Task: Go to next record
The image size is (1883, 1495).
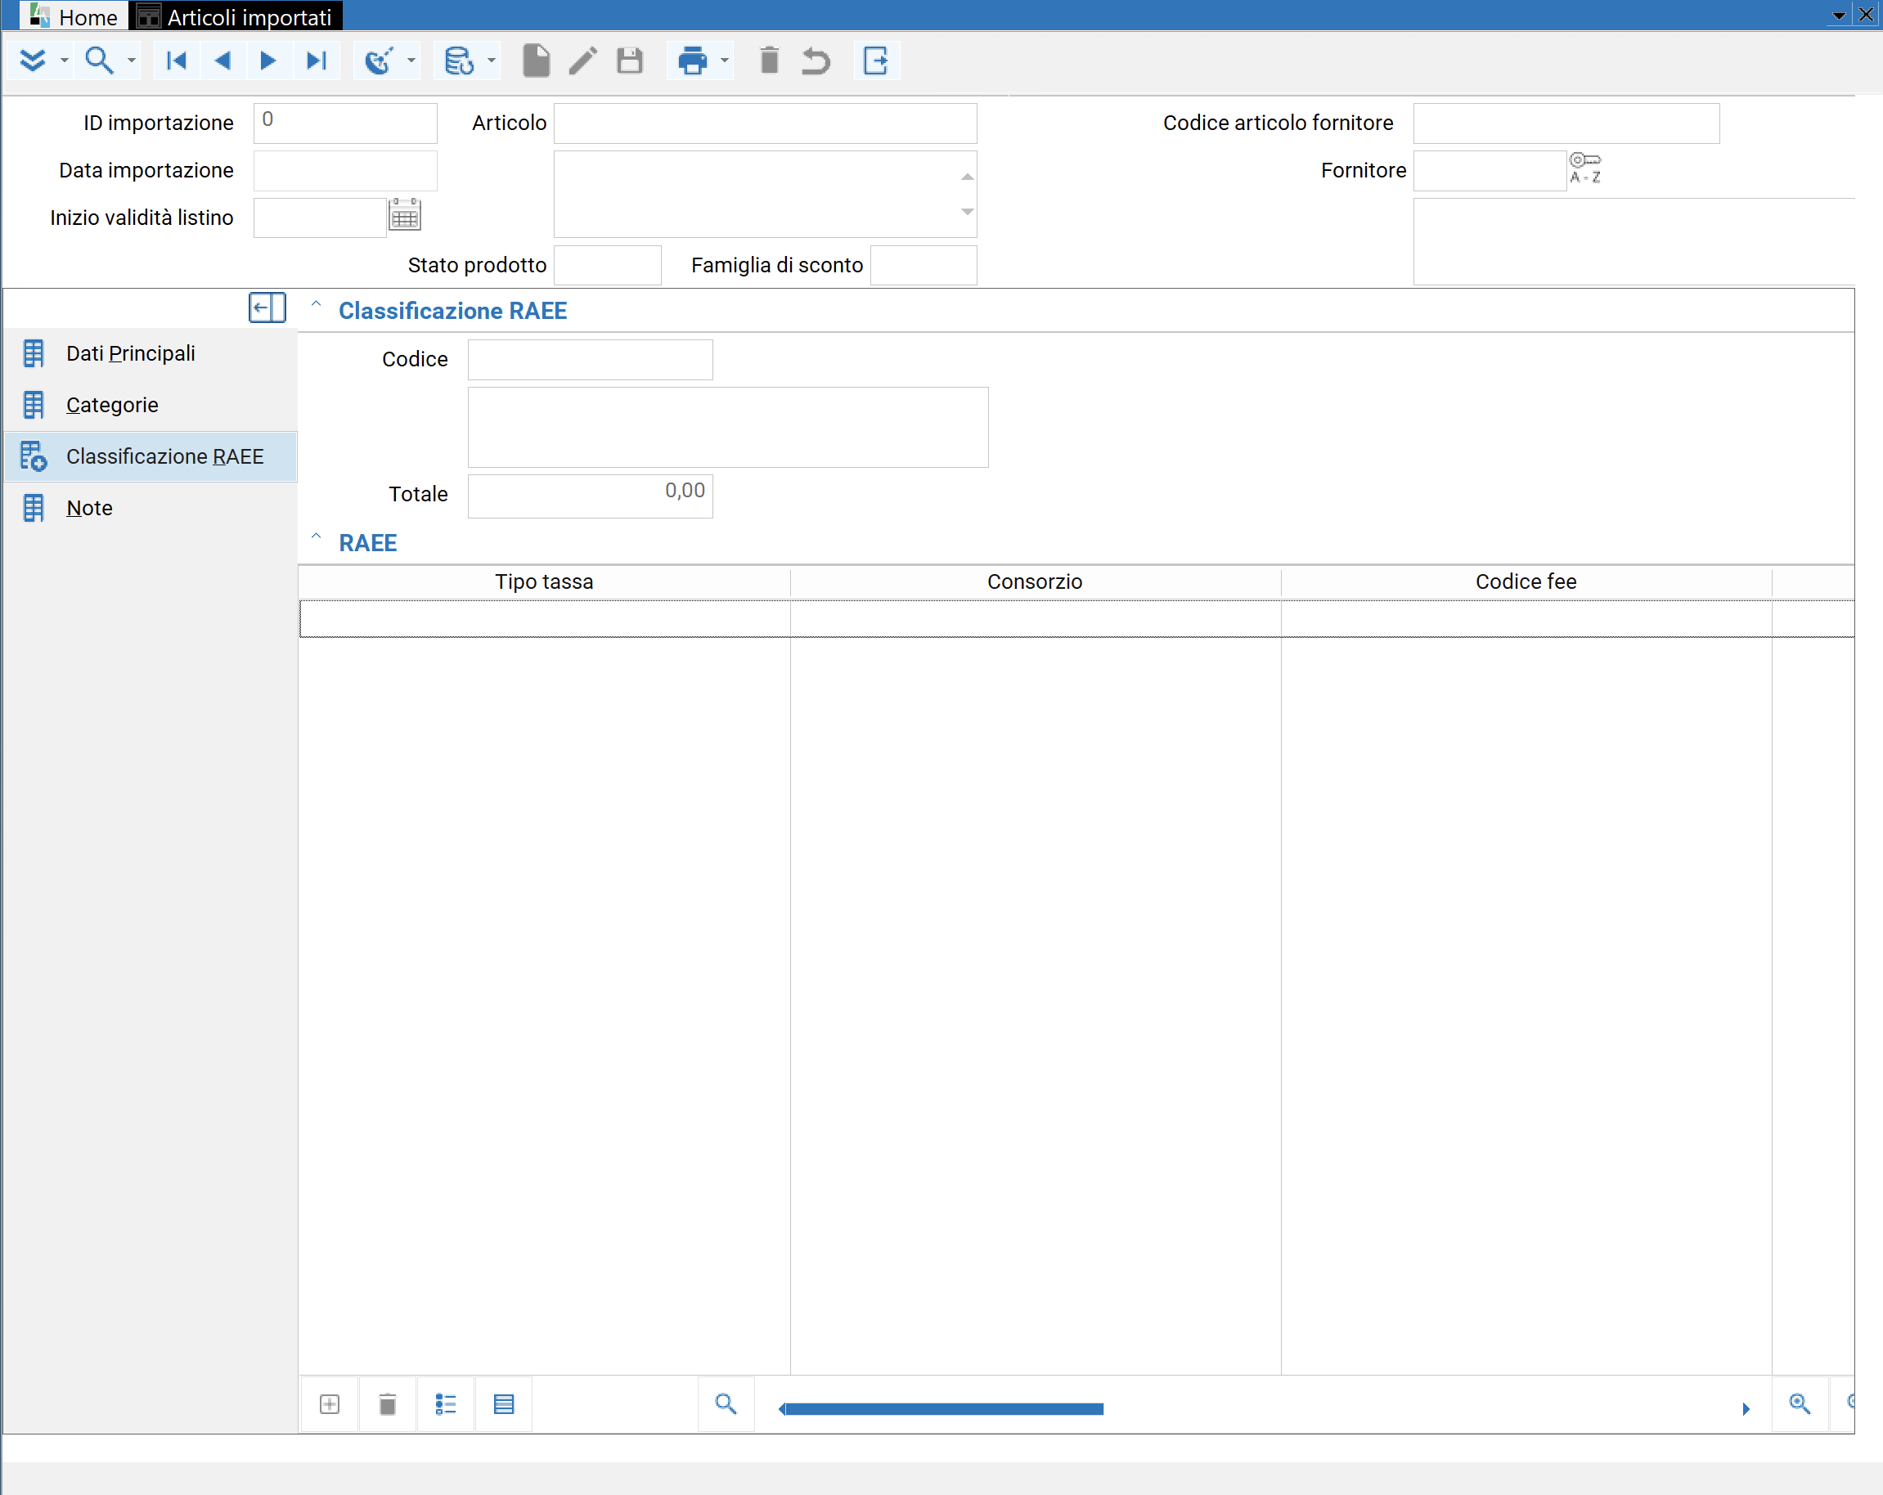Action: 268,61
